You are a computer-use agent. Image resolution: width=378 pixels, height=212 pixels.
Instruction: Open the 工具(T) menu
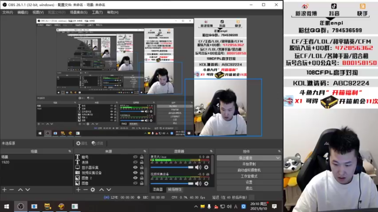coord(97,12)
